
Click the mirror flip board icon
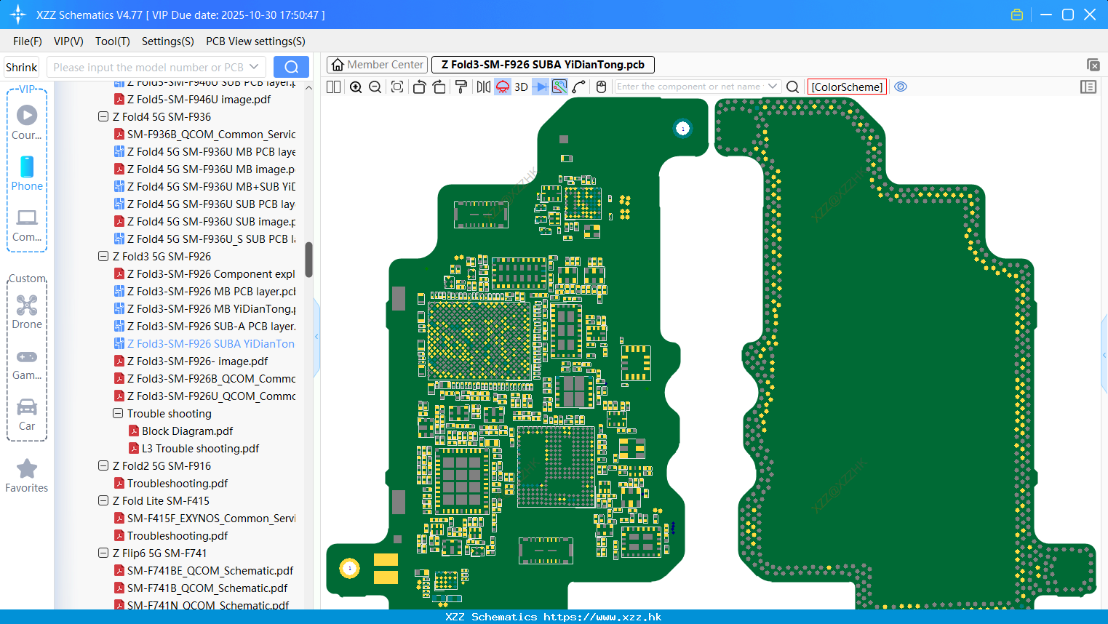point(483,87)
